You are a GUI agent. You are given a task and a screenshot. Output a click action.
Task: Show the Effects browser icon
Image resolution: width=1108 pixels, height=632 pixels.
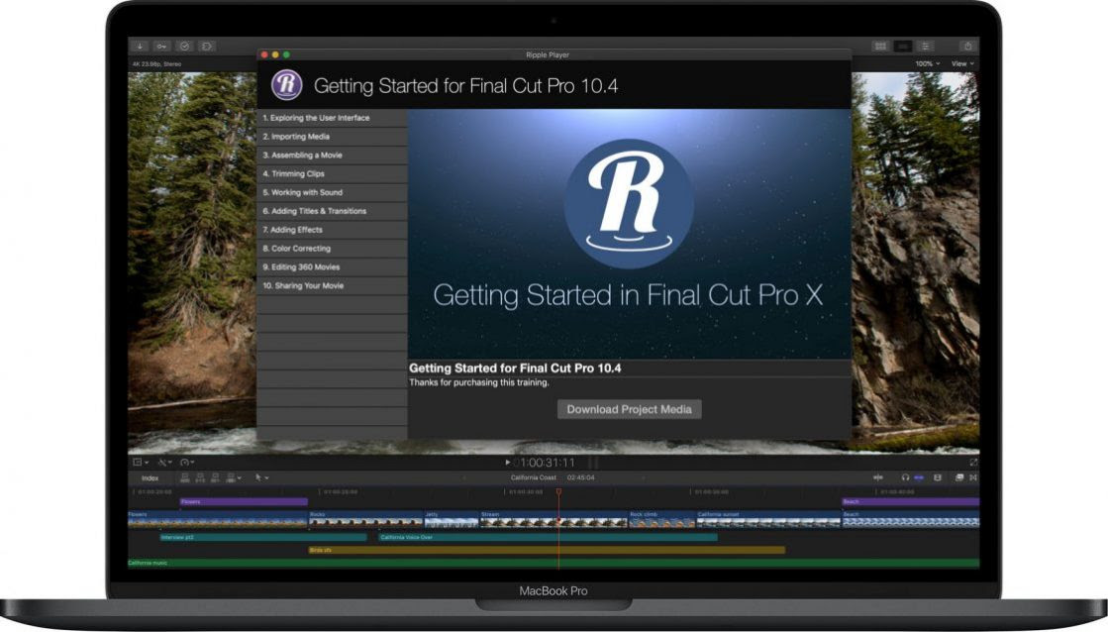[958, 477]
